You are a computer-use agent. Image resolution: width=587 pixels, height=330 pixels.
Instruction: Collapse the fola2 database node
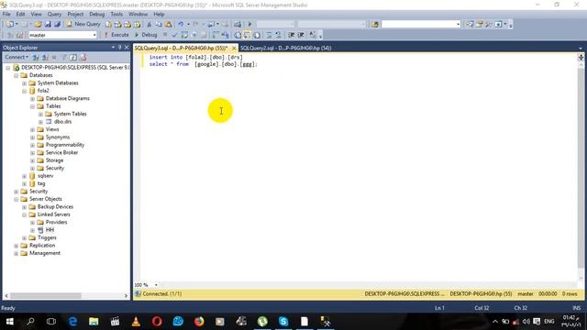pos(25,91)
